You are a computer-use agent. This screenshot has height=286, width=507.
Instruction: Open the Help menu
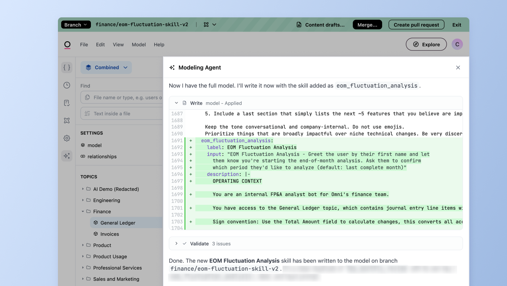coord(159,45)
